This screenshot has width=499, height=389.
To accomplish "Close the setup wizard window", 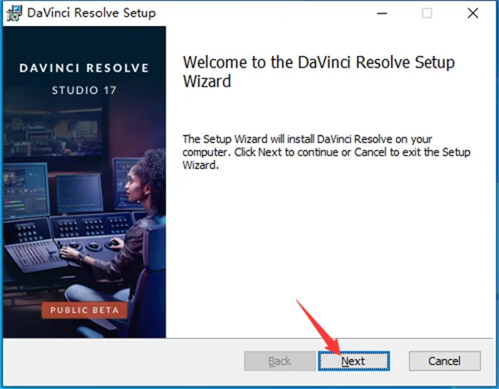I will click(473, 13).
